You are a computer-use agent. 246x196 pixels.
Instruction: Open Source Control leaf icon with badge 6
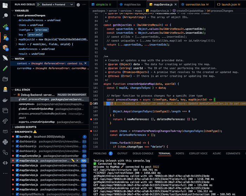5,26
